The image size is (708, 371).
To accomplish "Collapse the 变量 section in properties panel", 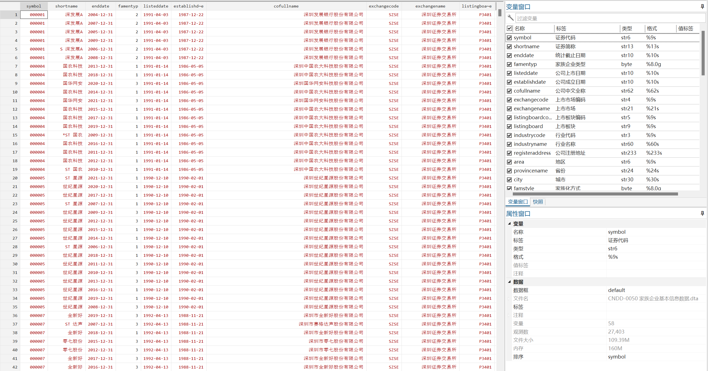I will (509, 223).
